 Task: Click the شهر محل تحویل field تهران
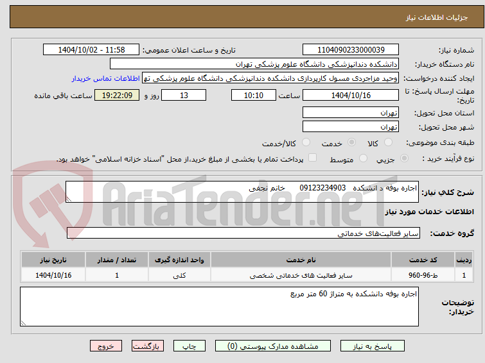coord(351,126)
